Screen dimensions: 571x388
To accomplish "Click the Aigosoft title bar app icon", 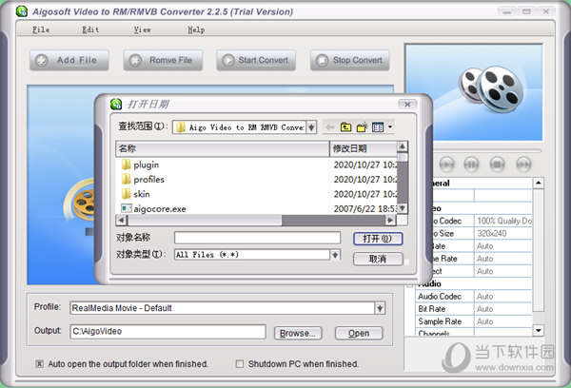I will [22, 11].
